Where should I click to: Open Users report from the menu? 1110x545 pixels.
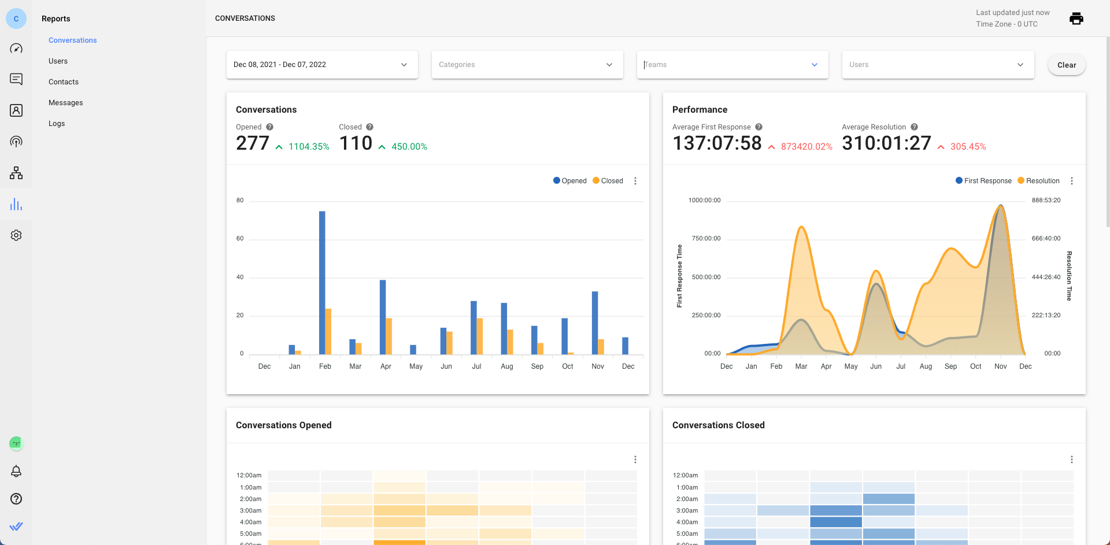click(x=58, y=61)
